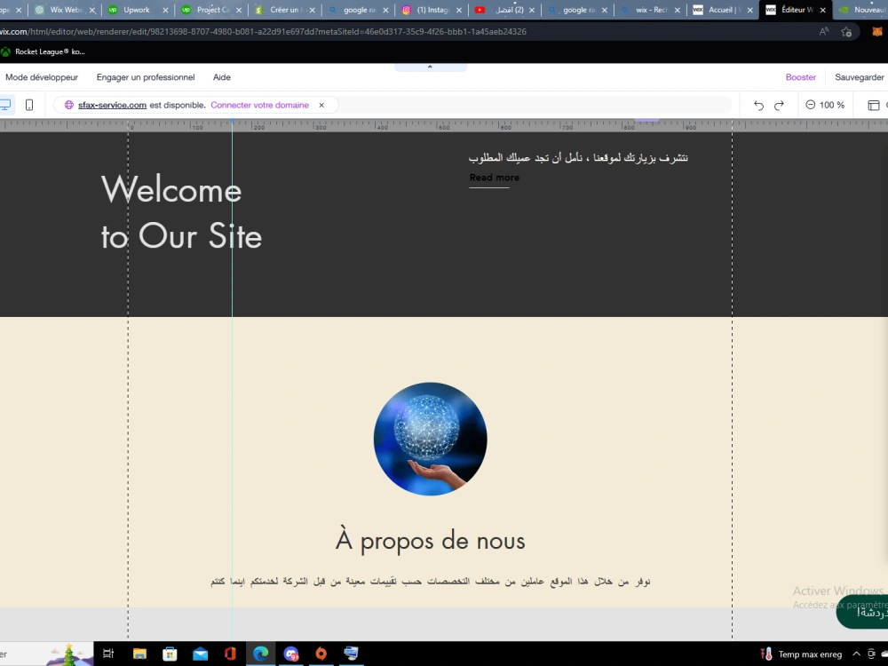This screenshot has height=666, width=888.
Task: Show hidden system tray icons
Action: 856,654
